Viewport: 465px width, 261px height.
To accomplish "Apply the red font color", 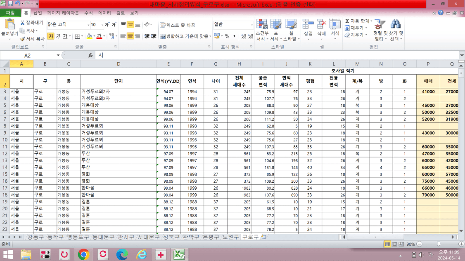I will [99, 36].
